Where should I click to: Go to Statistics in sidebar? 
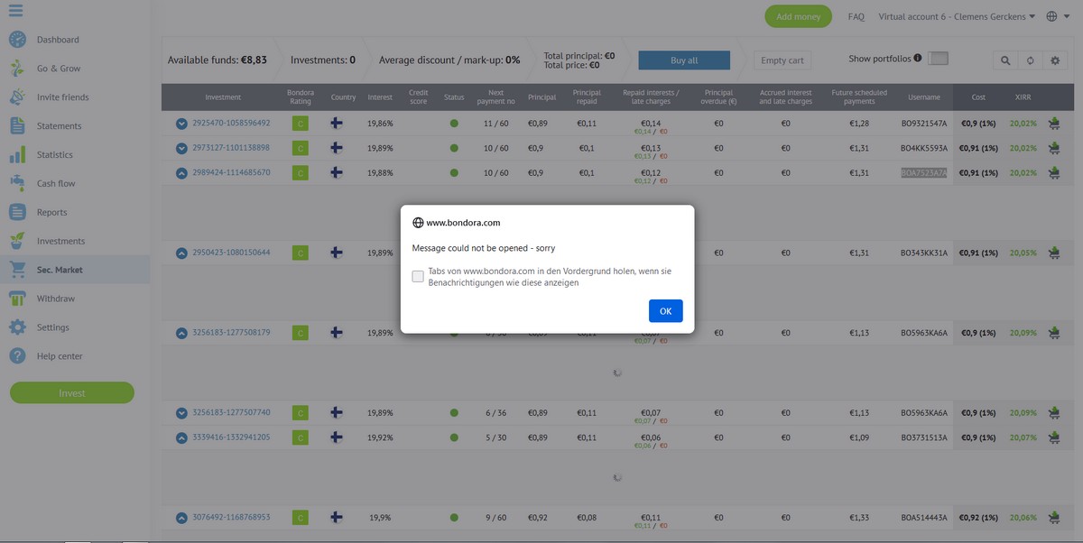point(54,154)
